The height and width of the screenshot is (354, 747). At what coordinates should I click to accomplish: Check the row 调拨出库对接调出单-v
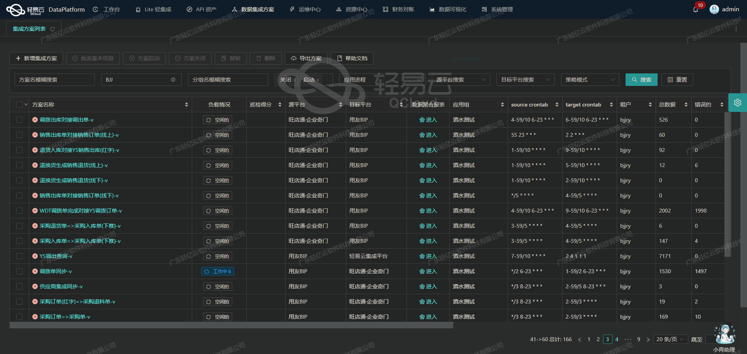click(19, 120)
